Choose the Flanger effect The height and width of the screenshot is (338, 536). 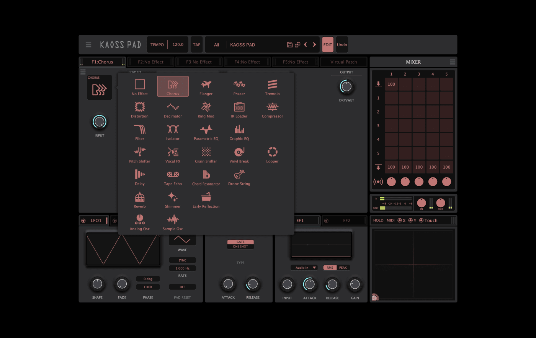pyautogui.click(x=206, y=86)
